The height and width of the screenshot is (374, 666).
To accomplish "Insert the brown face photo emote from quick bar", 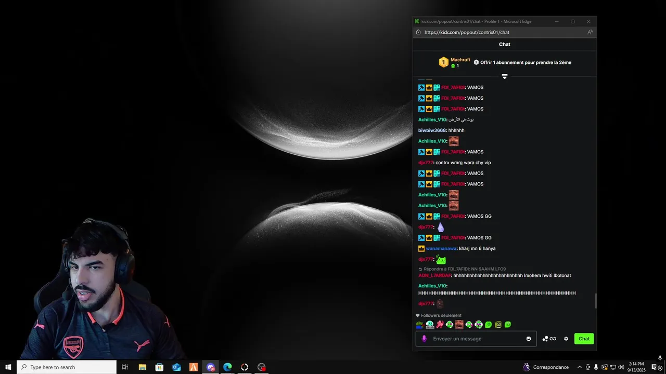I will tap(459, 325).
